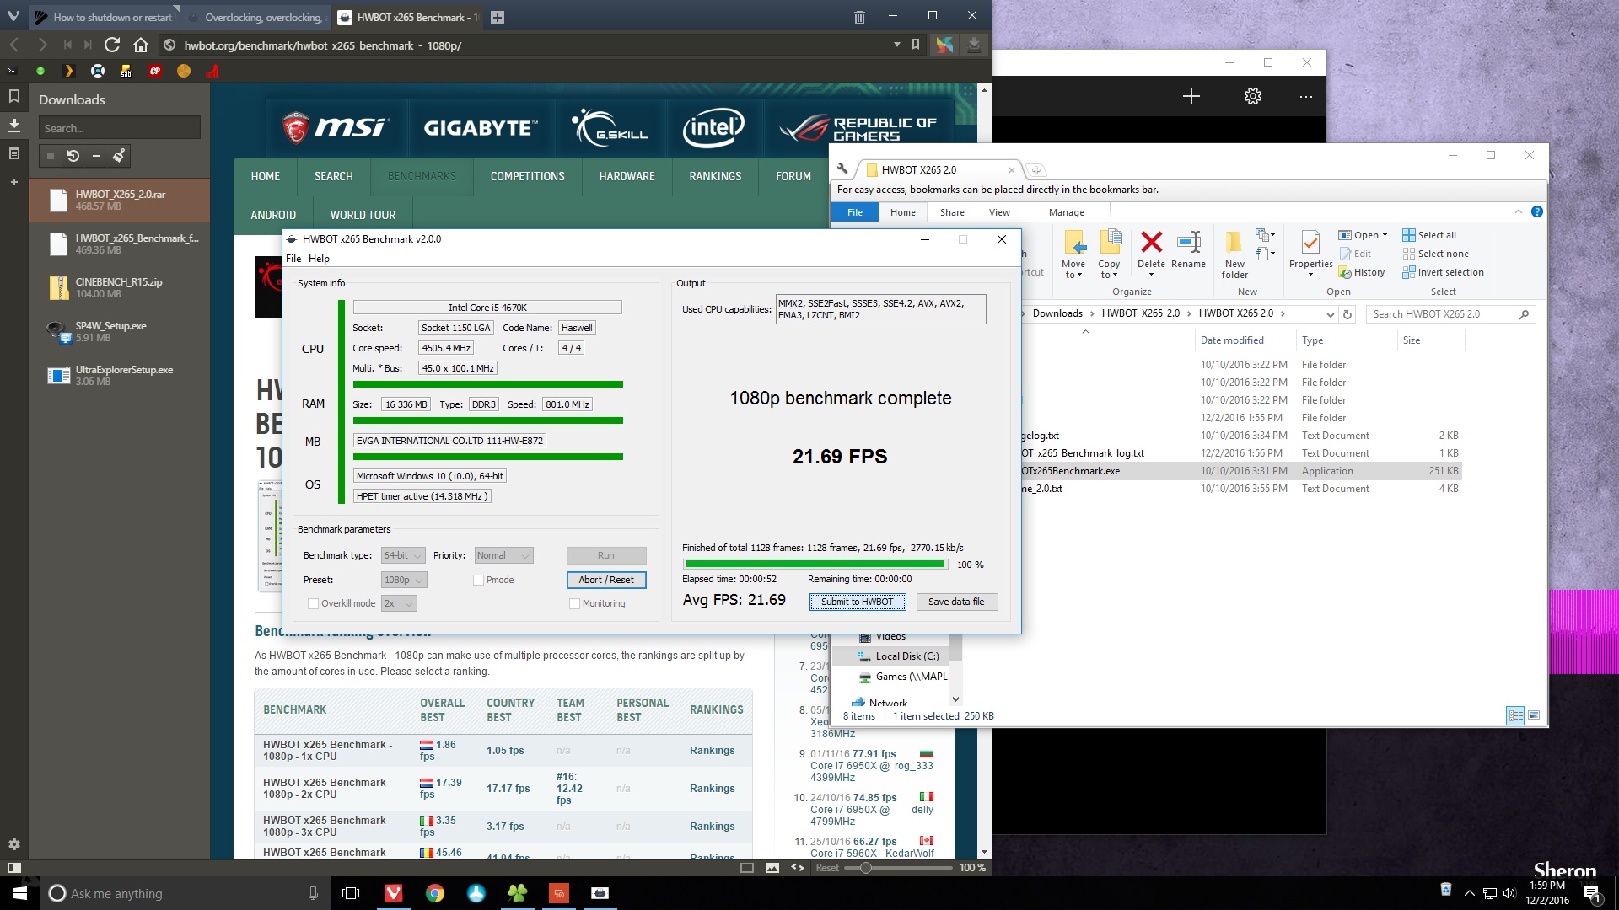Screen dimensions: 1619x910
Task: Open Chrome from the taskbar
Action: click(434, 893)
